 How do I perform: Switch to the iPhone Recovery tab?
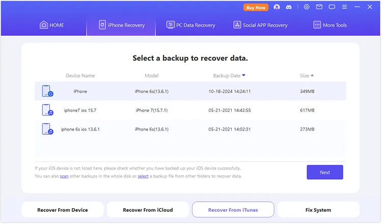(x=121, y=25)
